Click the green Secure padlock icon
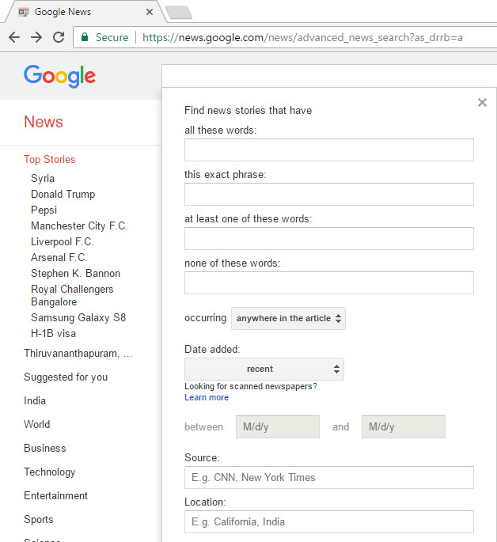497x542 pixels. (85, 37)
